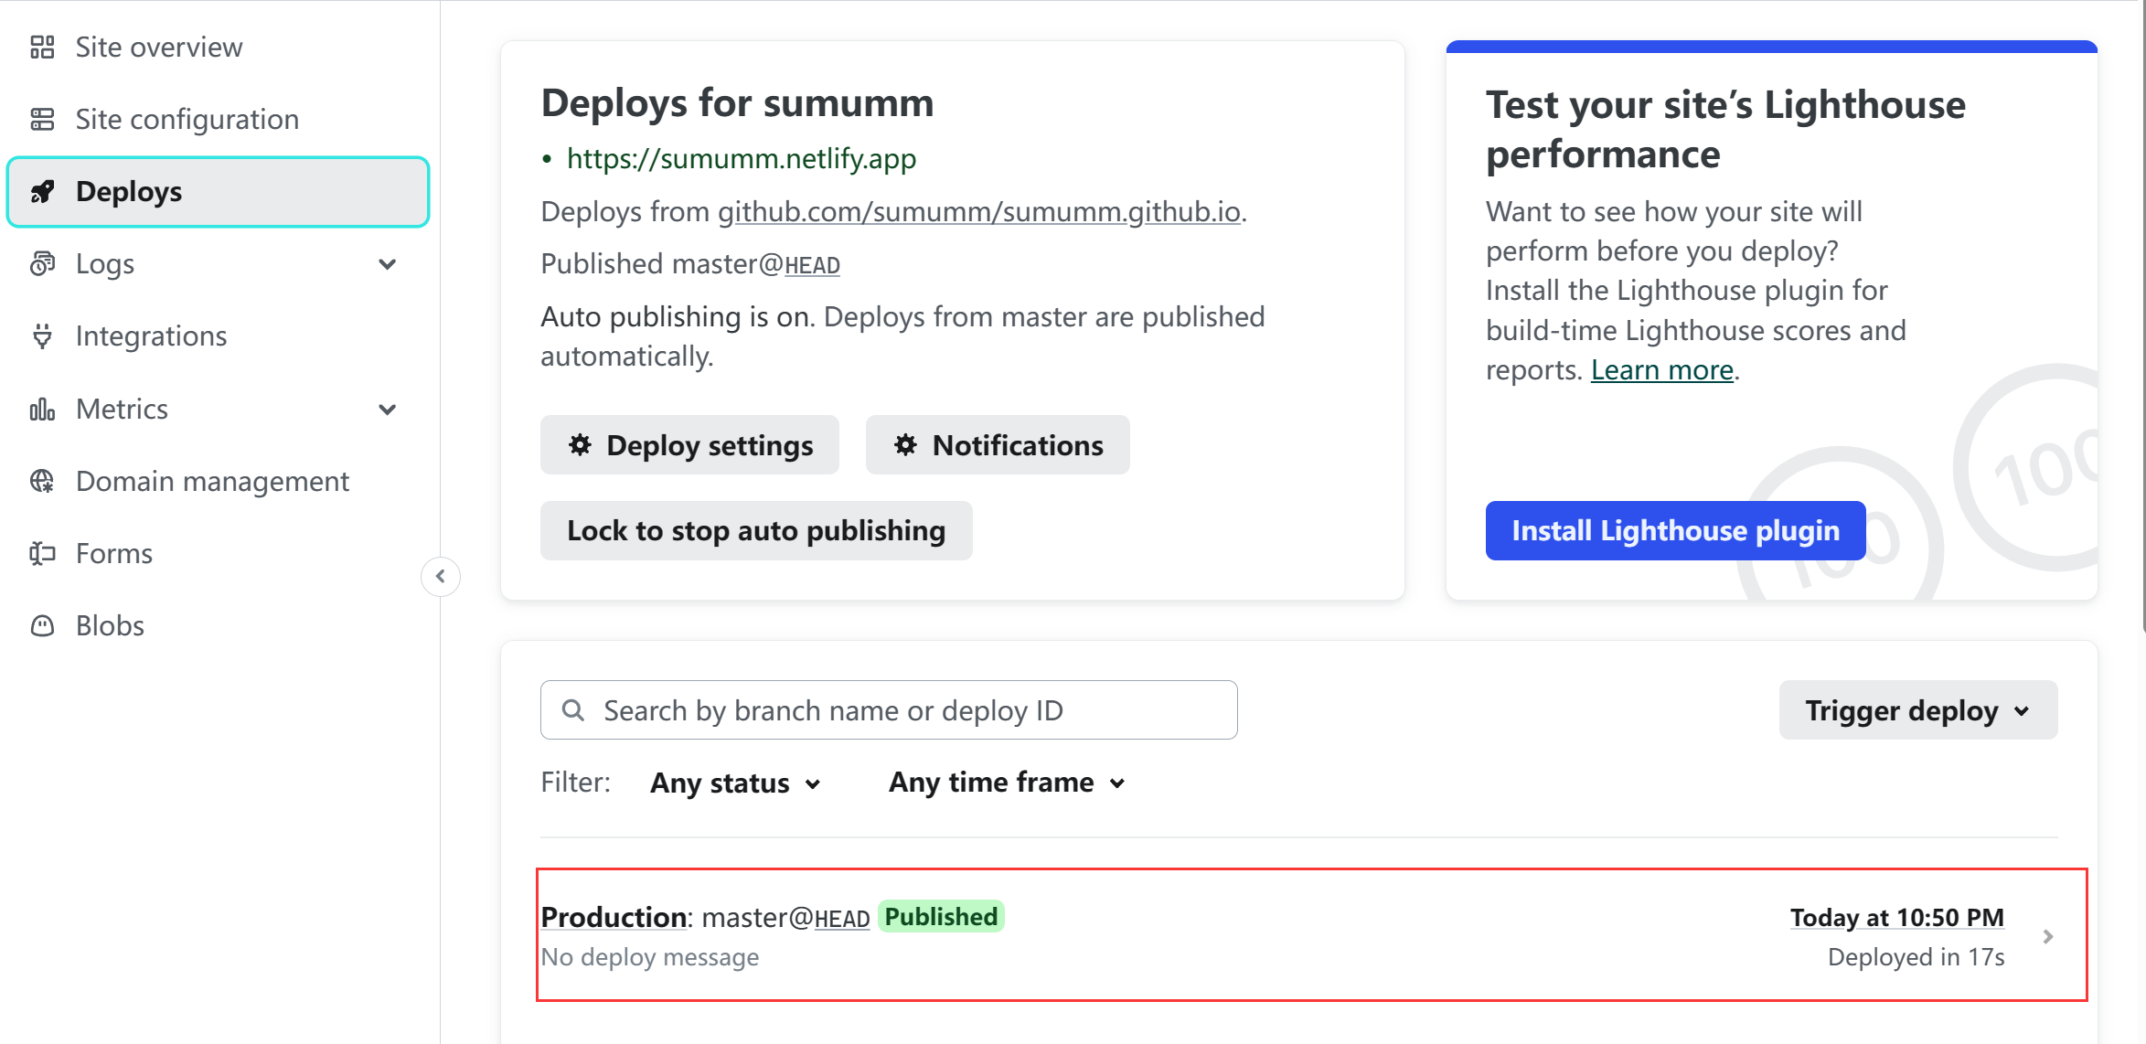Click the Site configuration icon
This screenshot has height=1044, width=2146.
42,119
